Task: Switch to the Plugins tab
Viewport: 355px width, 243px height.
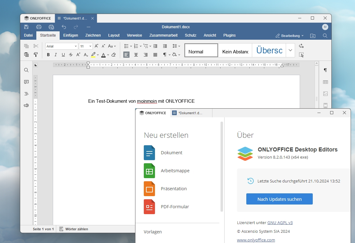Action: [230, 35]
